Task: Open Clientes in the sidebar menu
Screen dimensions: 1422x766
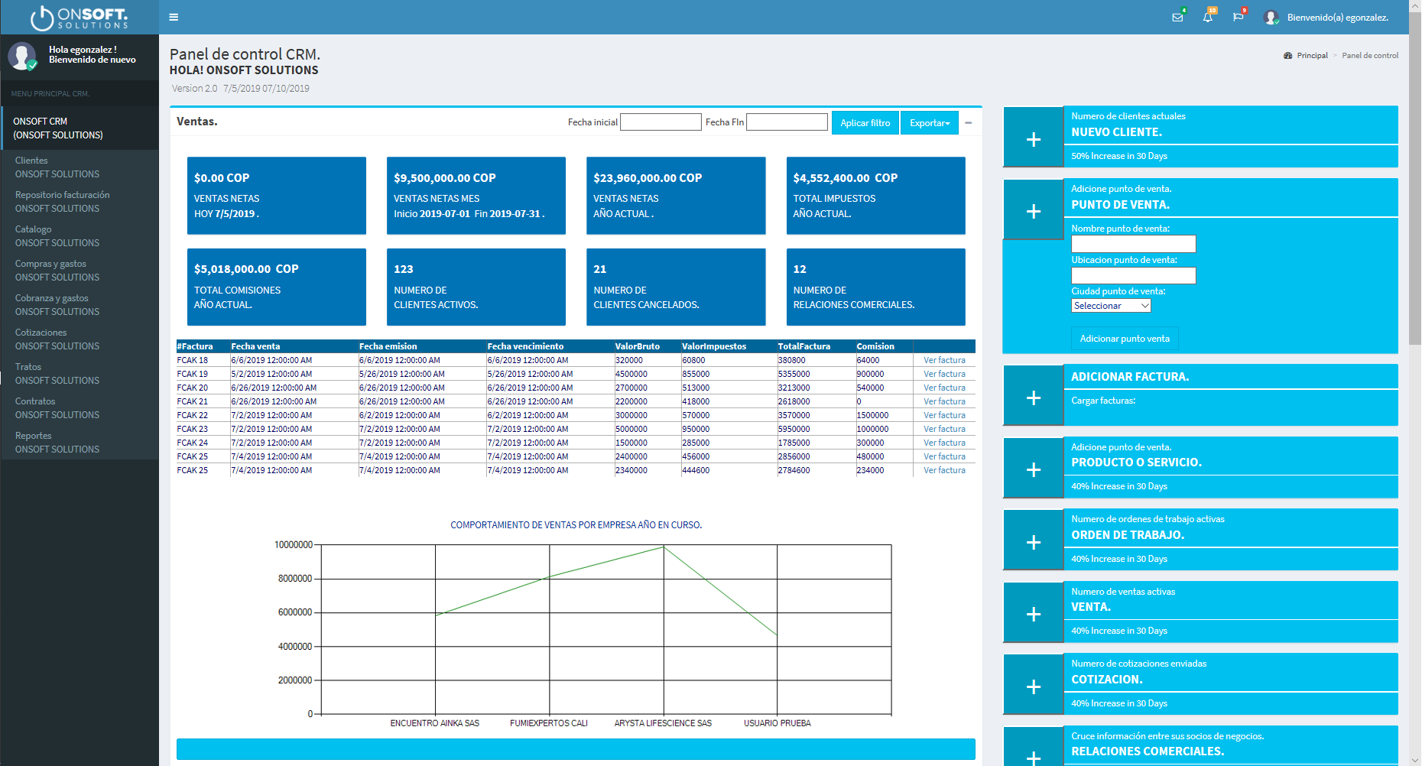Action: pyautogui.click(x=31, y=161)
